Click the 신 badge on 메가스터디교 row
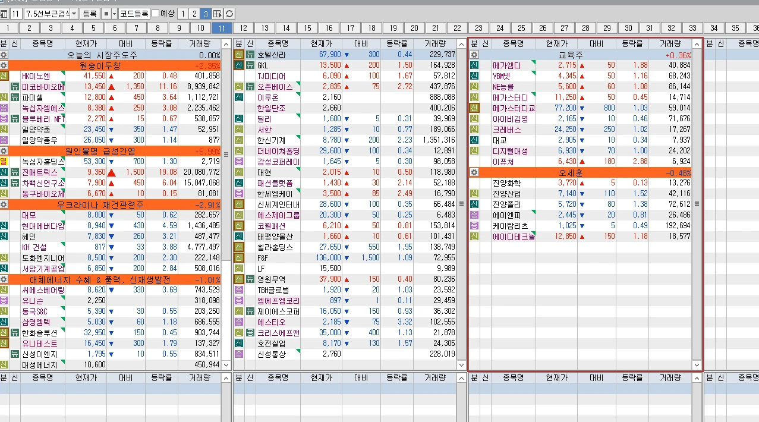Screen dimensions: 759x422 pyautogui.click(x=474, y=108)
